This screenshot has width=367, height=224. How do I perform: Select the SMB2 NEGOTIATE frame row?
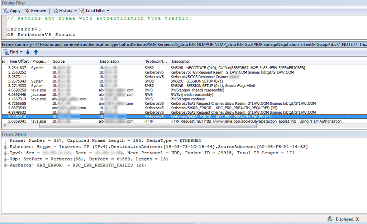(x=215, y=68)
